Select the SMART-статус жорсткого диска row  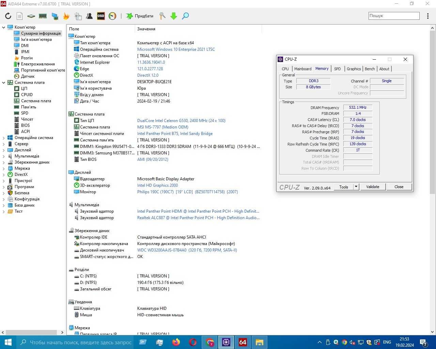(x=165, y=257)
